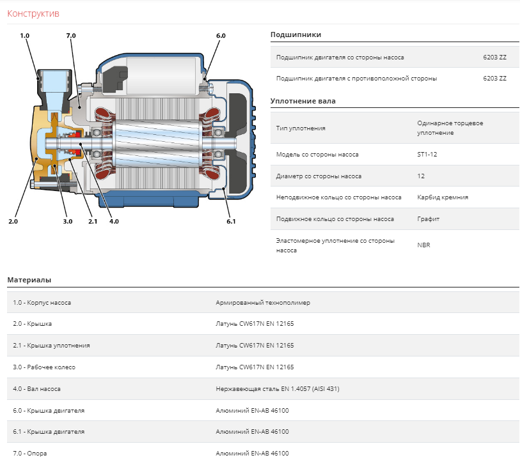Click the 7.0 - Опора materials row
The image size is (520, 467).
pos(263,453)
